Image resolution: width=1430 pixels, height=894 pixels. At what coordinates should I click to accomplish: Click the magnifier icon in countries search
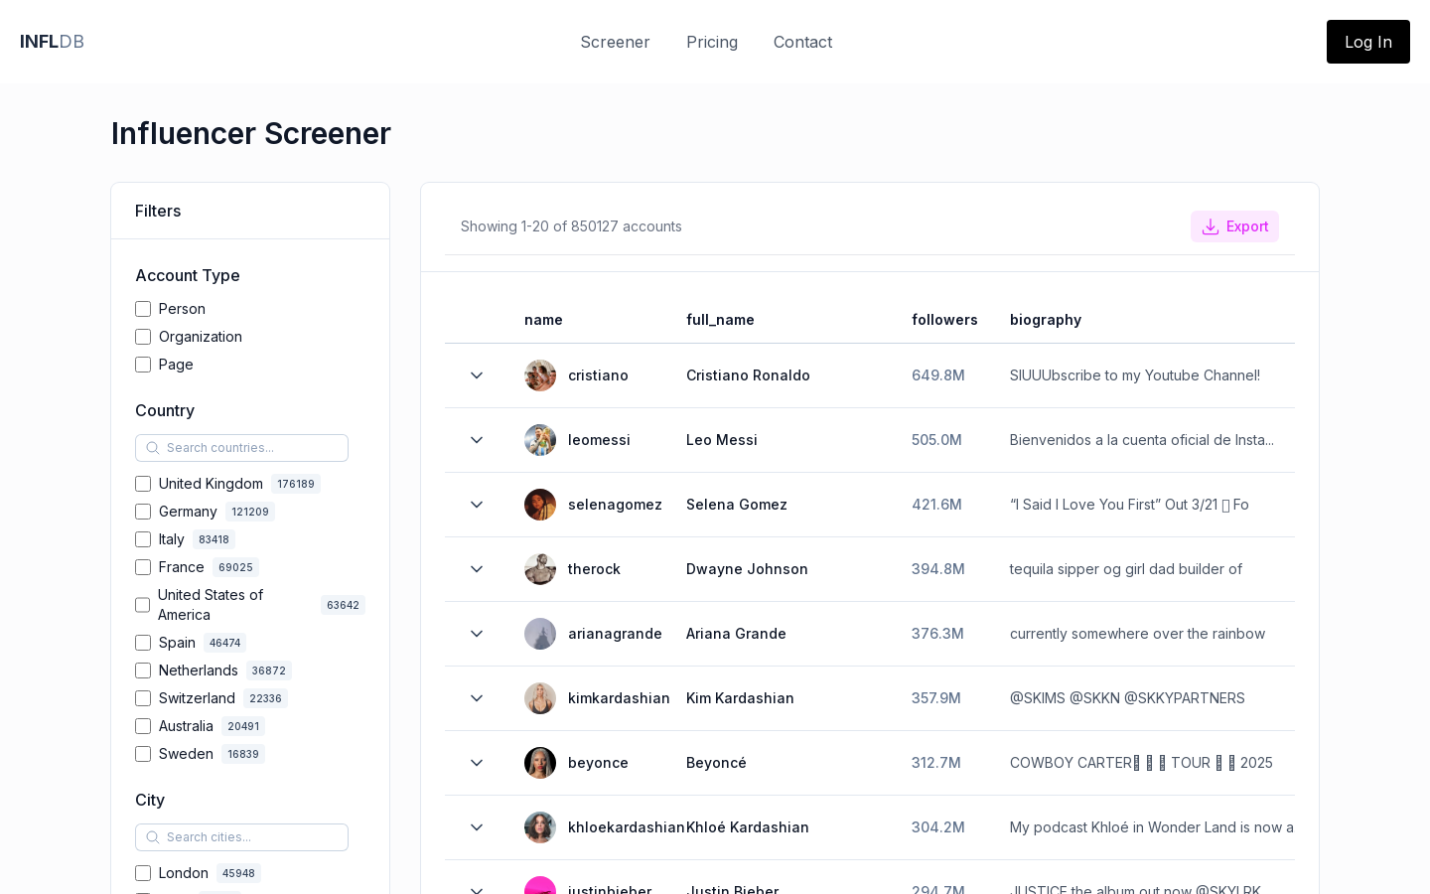pos(153,448)
